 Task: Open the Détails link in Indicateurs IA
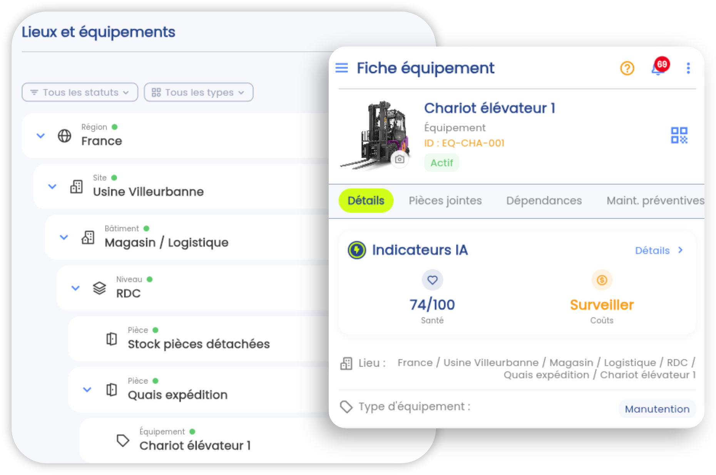tap(659, 251)
